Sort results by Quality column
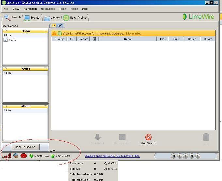 point(59,39)
